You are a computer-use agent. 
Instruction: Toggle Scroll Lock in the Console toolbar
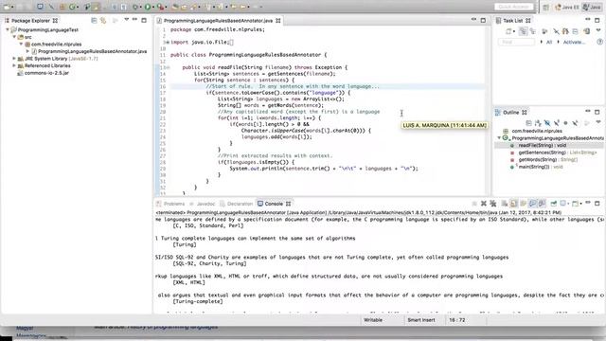point(513,204)
